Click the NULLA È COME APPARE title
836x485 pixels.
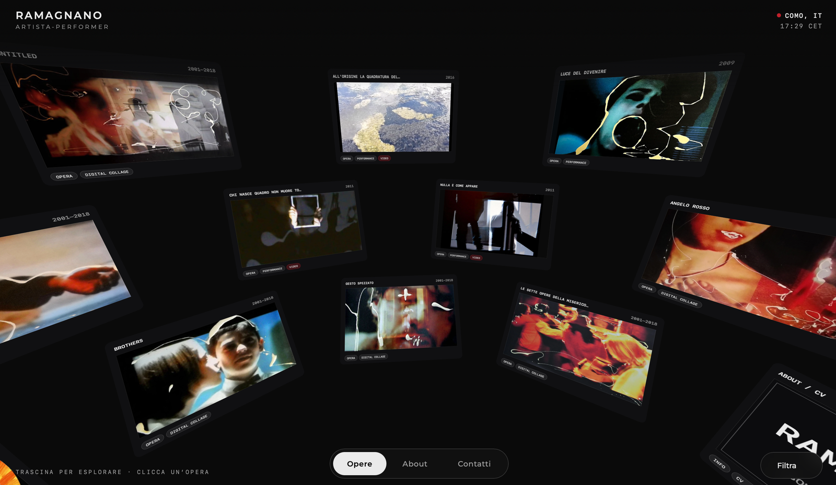point(459,185)
